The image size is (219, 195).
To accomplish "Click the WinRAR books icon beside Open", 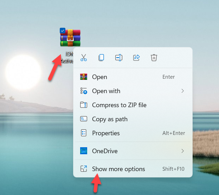I will pos(84,77).
